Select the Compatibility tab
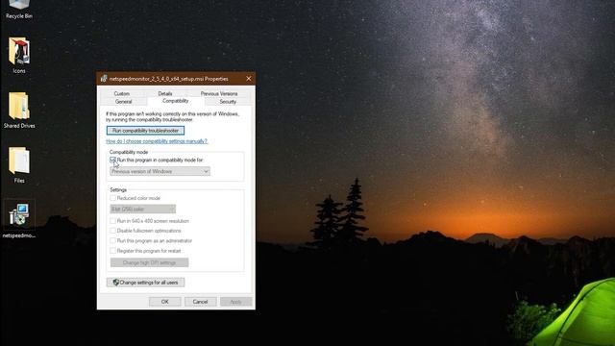This screenshot has width=615, height=346. coord(175,101)
